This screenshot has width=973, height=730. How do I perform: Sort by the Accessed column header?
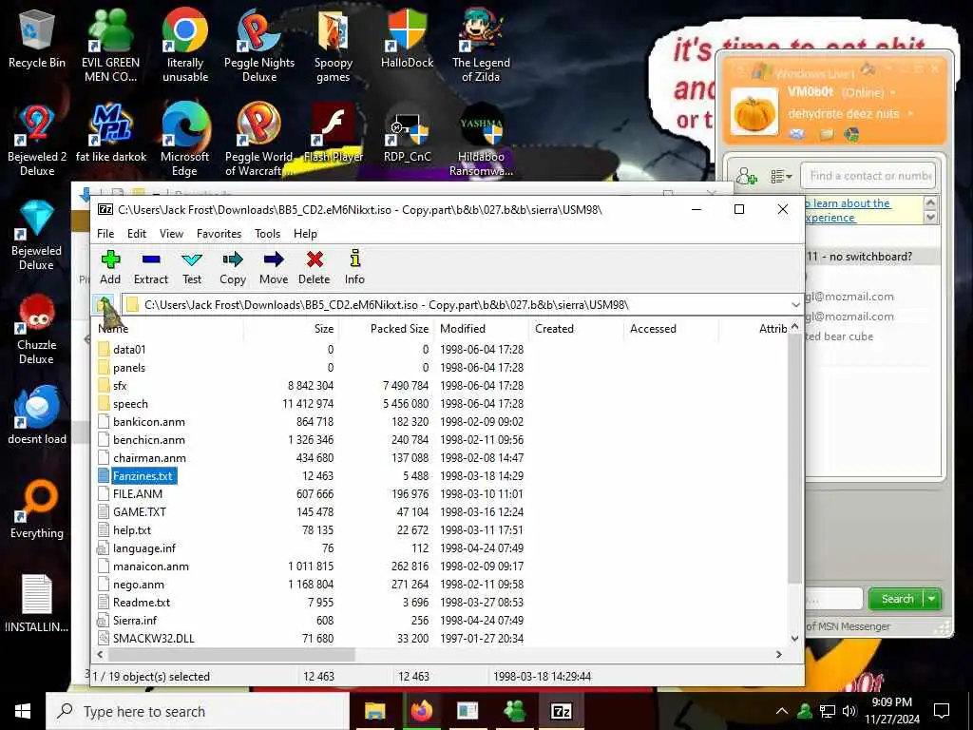click(x=671, y=328)
